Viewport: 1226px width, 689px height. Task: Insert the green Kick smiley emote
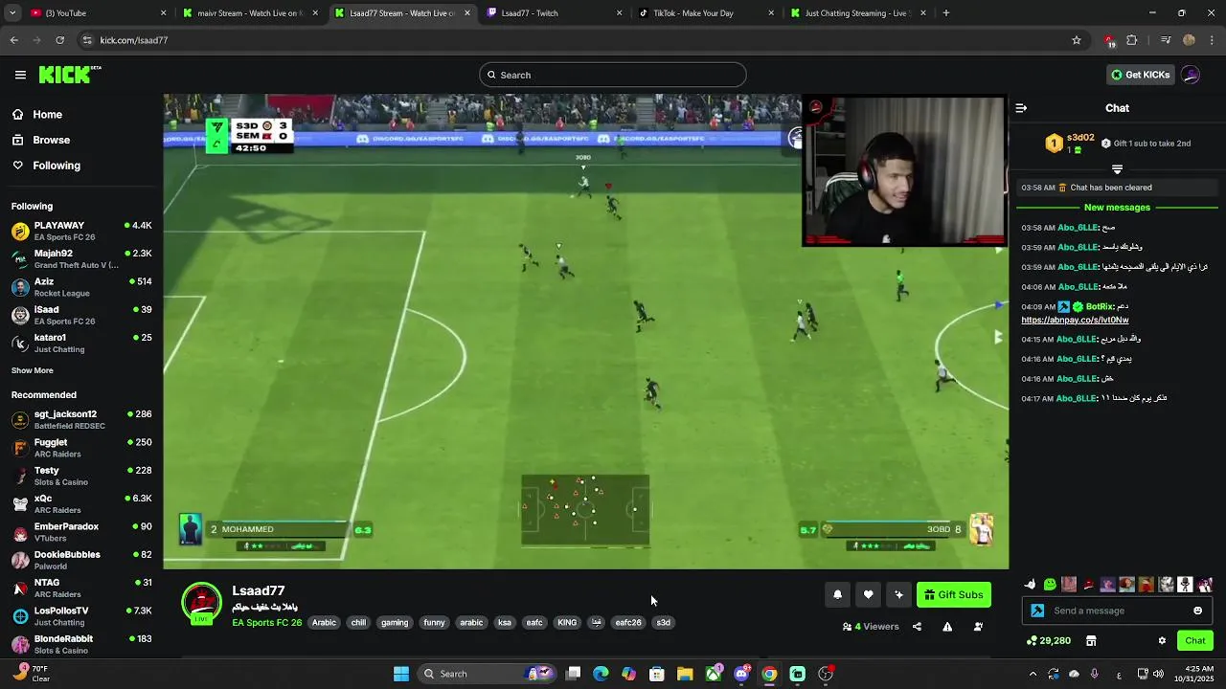pyautogui.click(x=1050, y=585)
